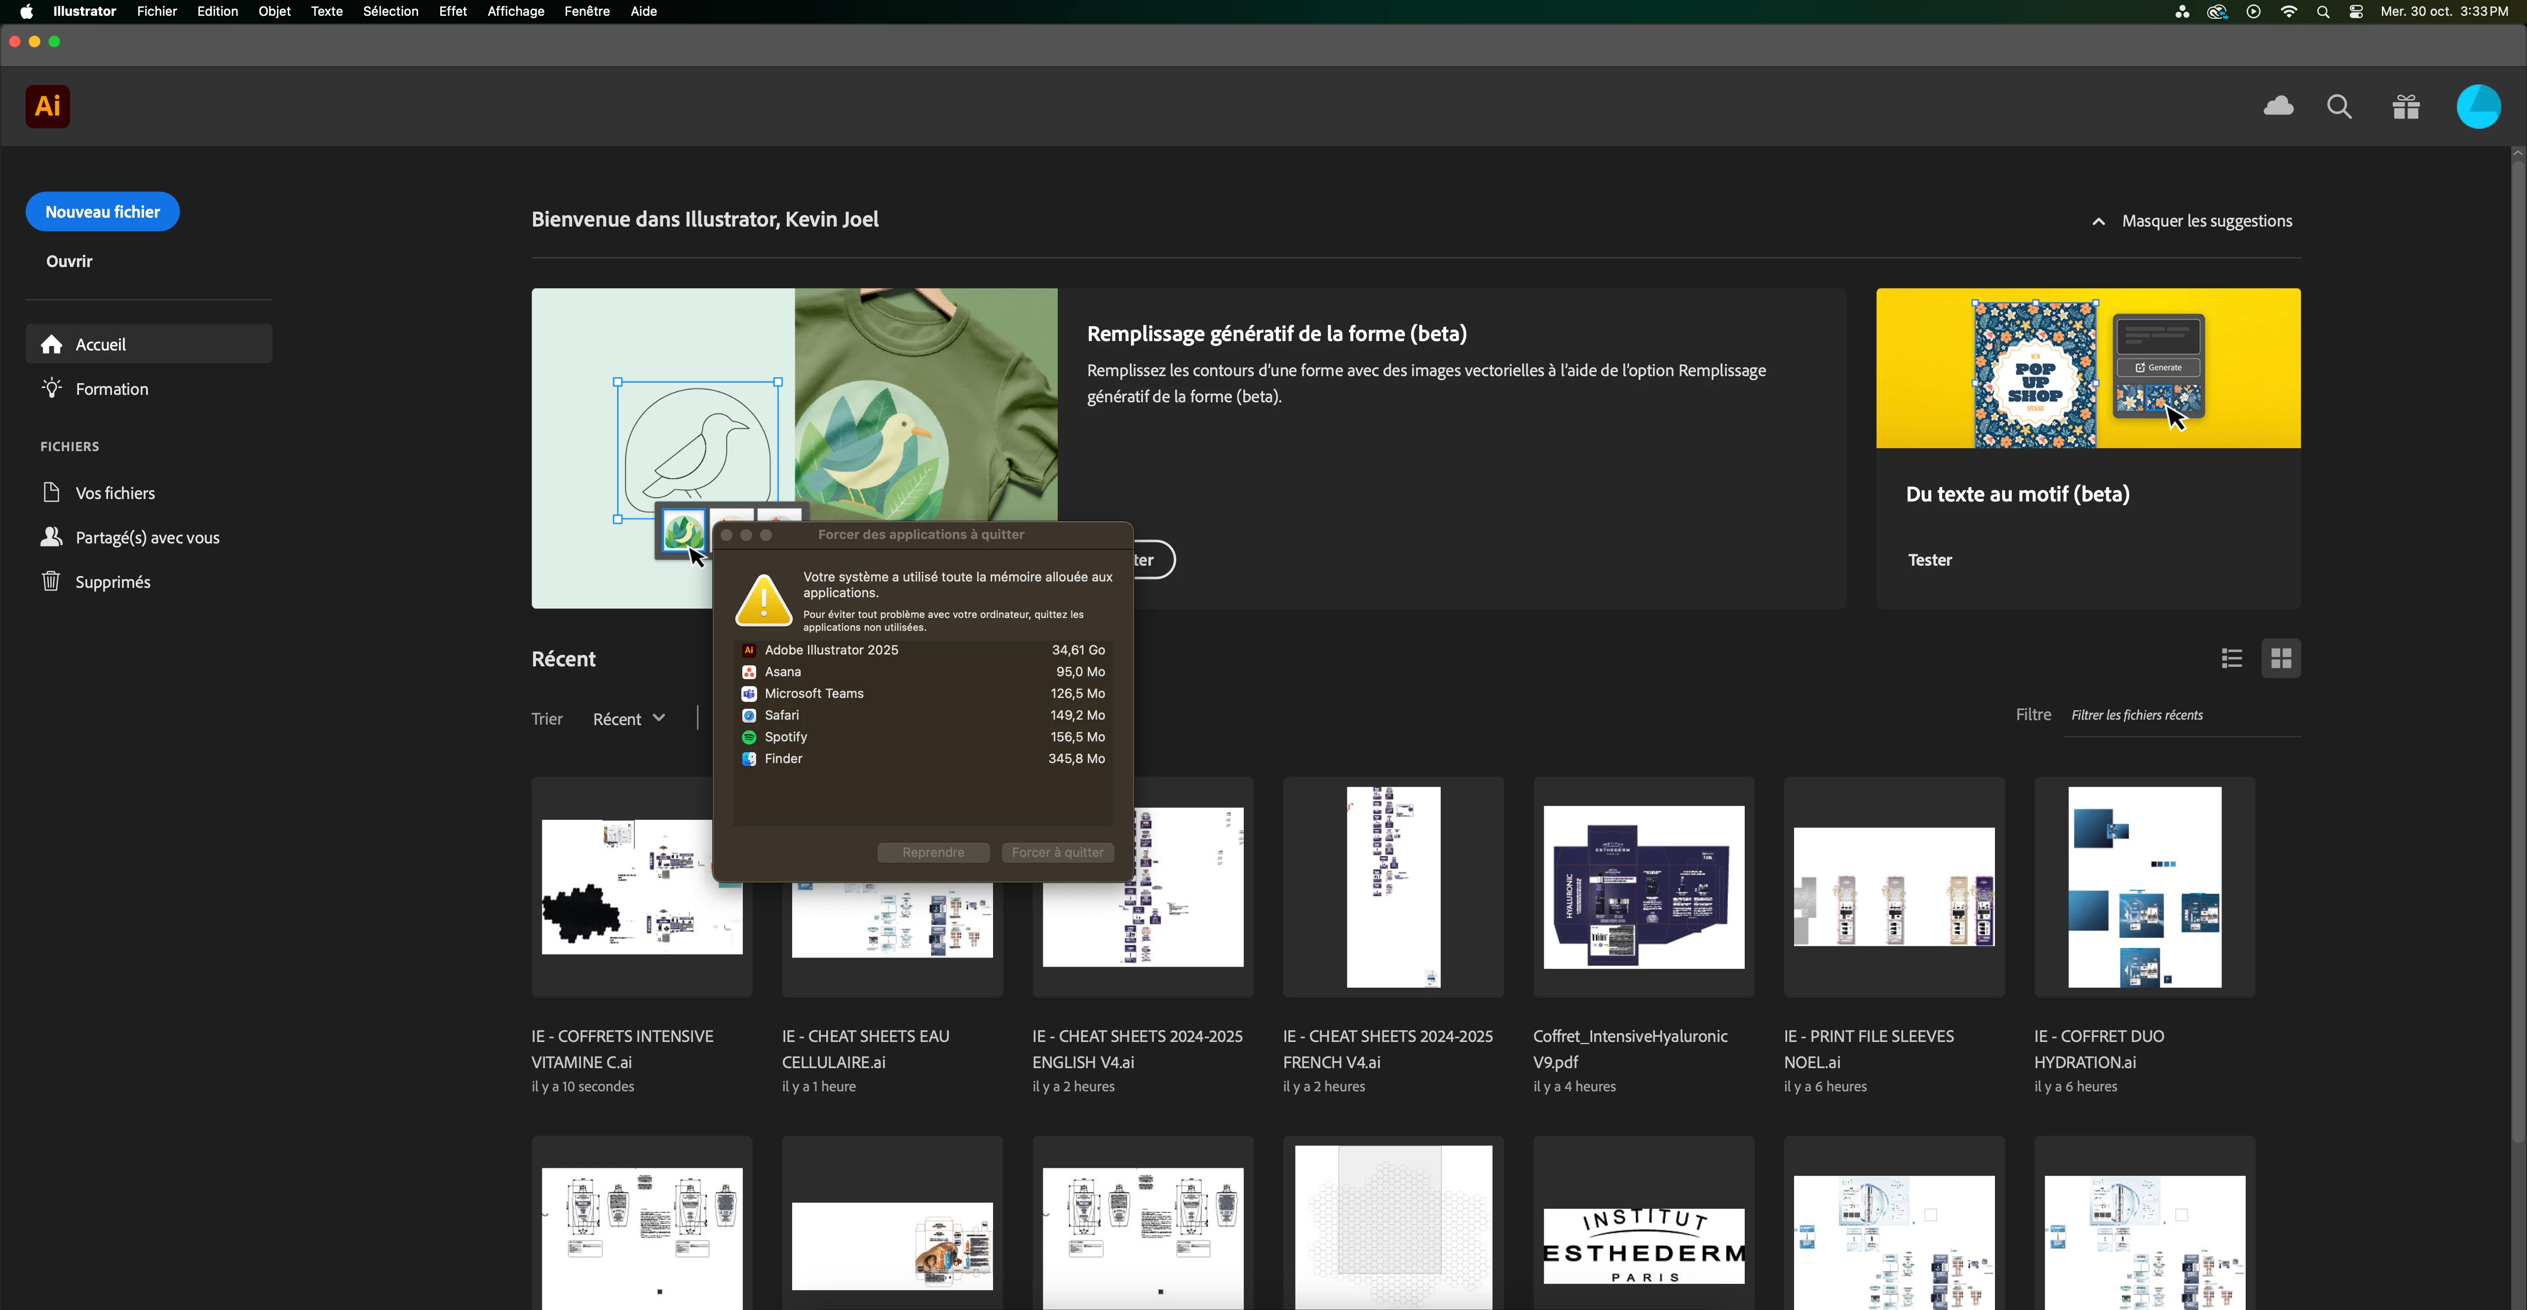Expand the Récent sort dropdown

[629, 719]
